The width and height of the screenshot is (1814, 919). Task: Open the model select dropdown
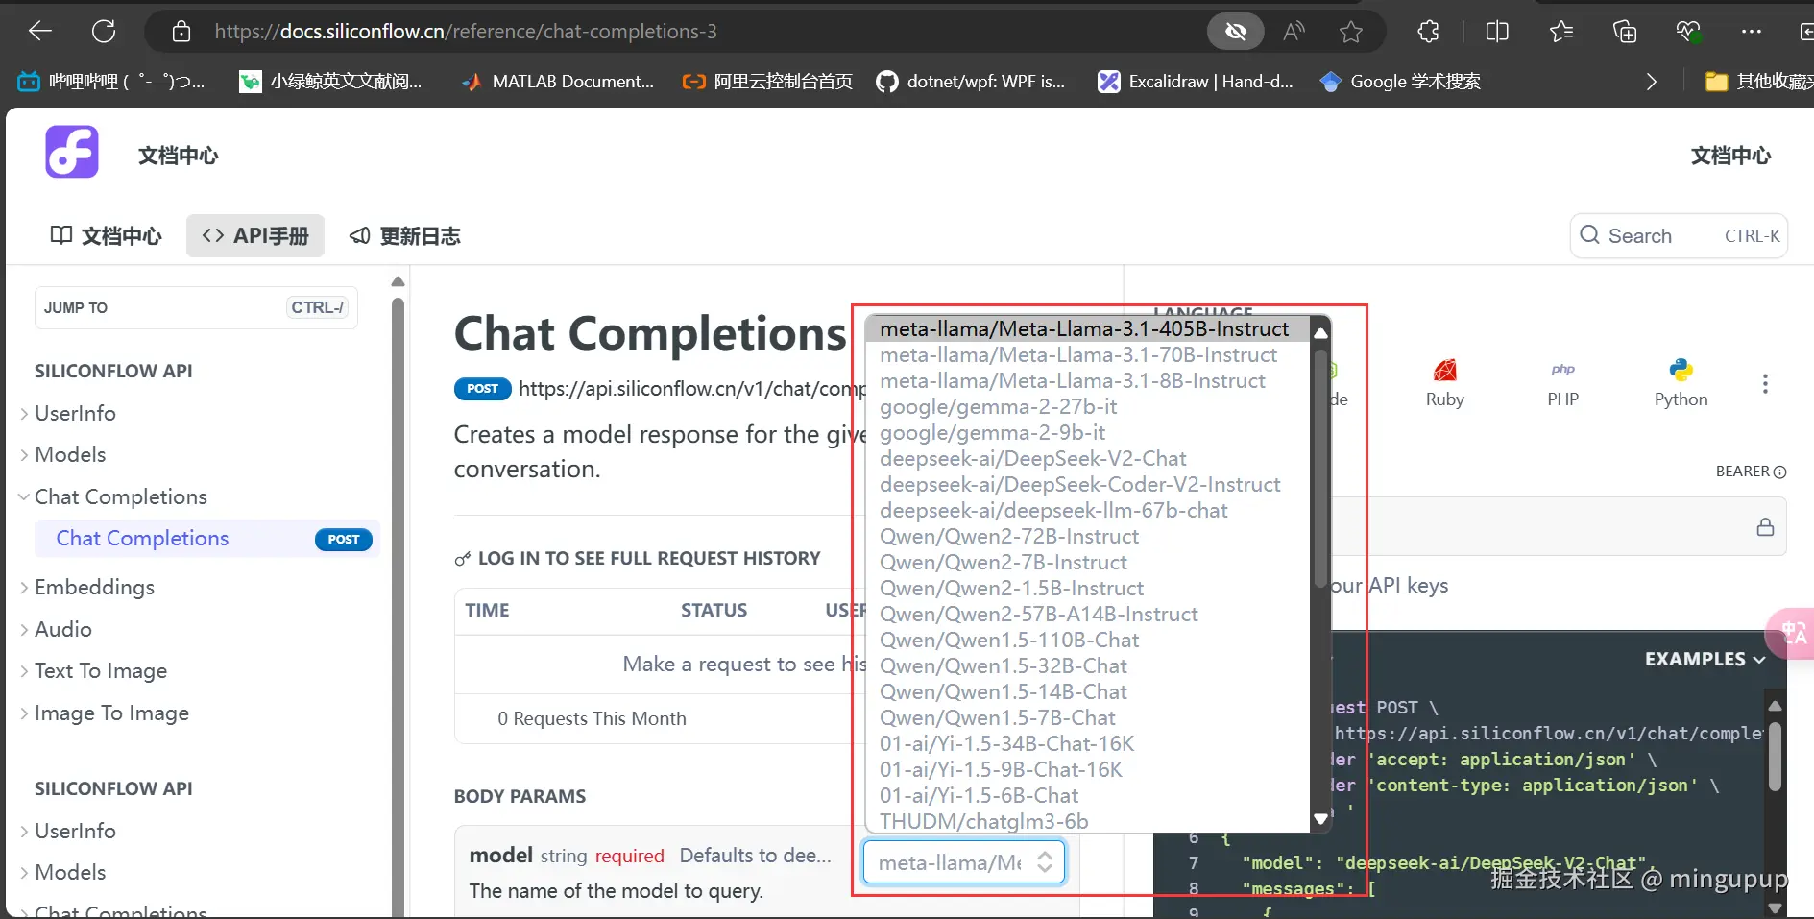pos(964,862)
